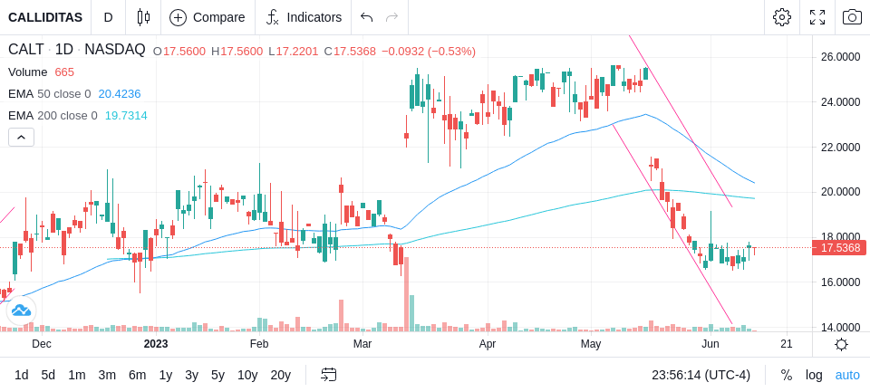870x392 pixels.
Task: Open timezone menu at 23:56:14 (UTC-4)
Action: (x=701, y=375)
